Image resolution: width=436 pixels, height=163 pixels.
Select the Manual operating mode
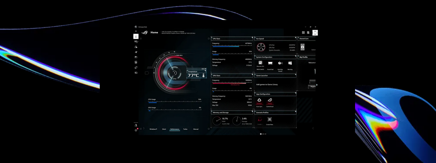pyautogui.click(x=196, y=129)
